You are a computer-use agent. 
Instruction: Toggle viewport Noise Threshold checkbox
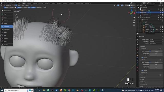(150, 51)
